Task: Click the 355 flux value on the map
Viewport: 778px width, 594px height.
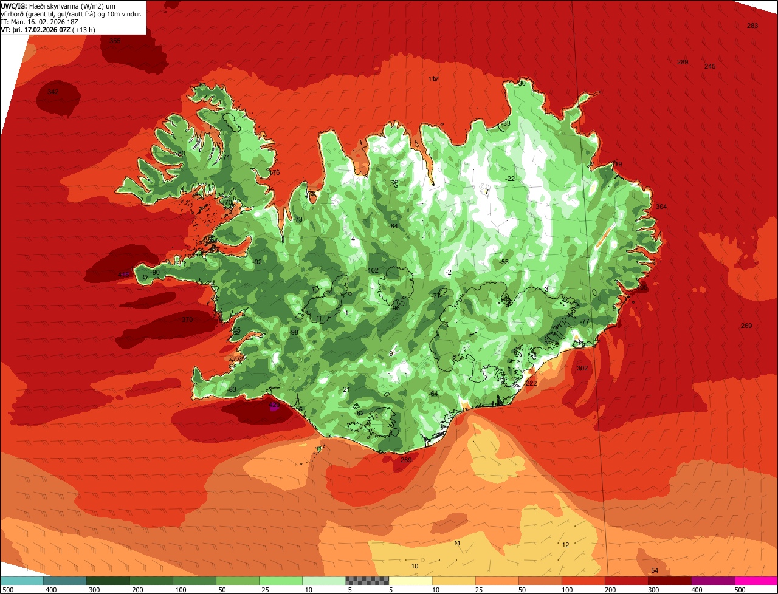Action: coord(115,41)
